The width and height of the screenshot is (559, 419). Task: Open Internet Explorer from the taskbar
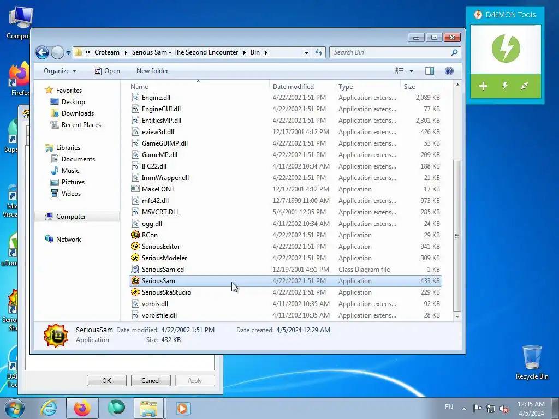[x=49, y=408]
